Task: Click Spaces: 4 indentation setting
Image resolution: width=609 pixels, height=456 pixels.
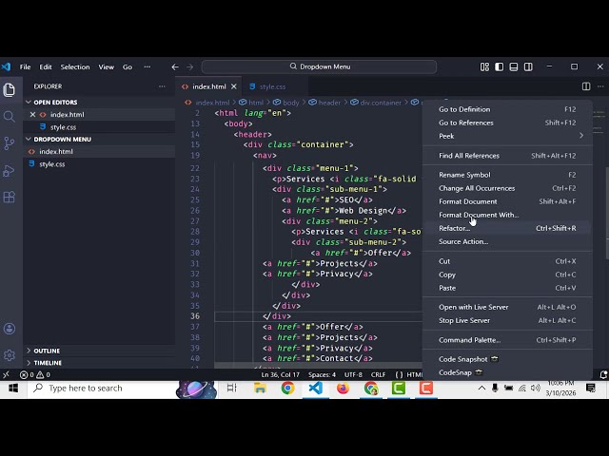Action: pos(322,374)
